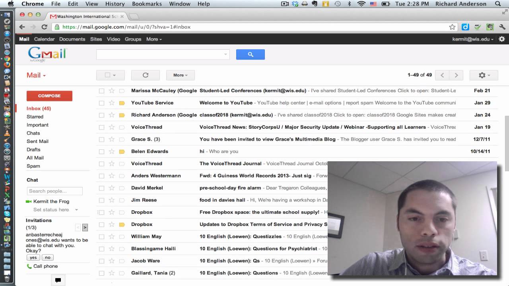Open the Sites link in the black bar

pyautogui.click(x=96, y=39)
